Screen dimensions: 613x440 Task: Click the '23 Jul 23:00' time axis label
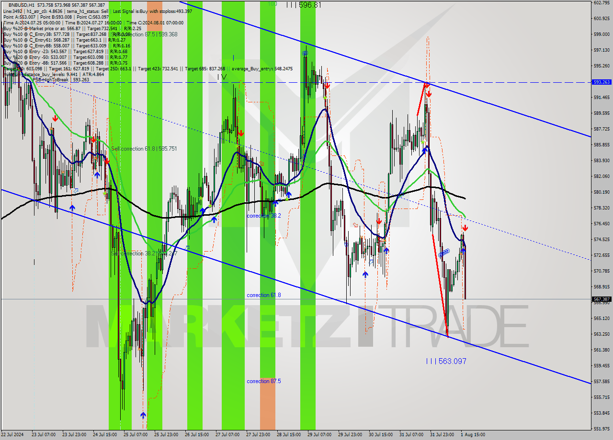(74, 435)
